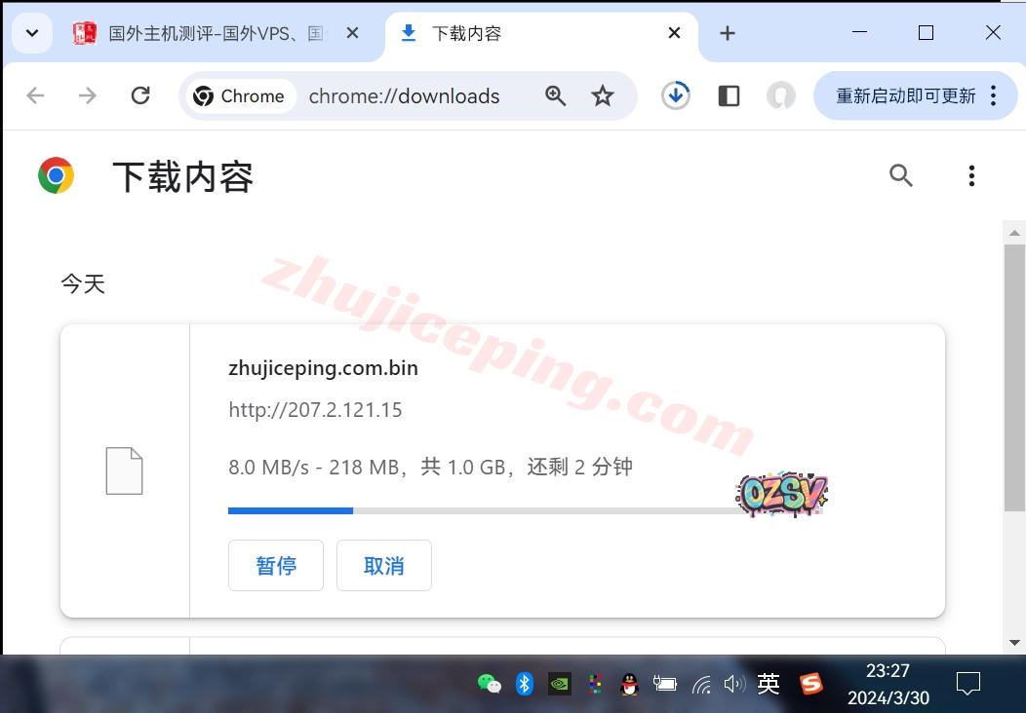Toggle the Chrome side panel
1026x713 pixels.
[x=729, y=95]
